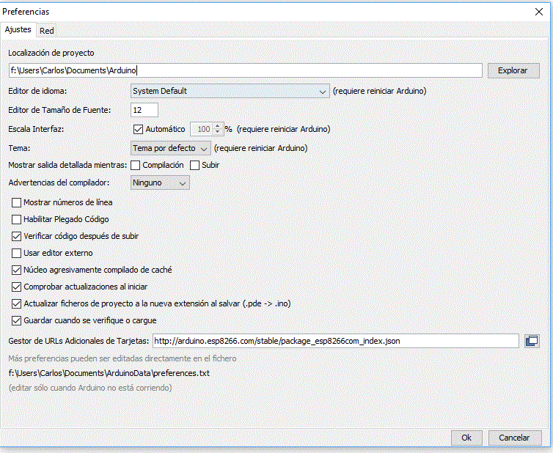Click the Explorar button
553x453 pixels.
513,71
